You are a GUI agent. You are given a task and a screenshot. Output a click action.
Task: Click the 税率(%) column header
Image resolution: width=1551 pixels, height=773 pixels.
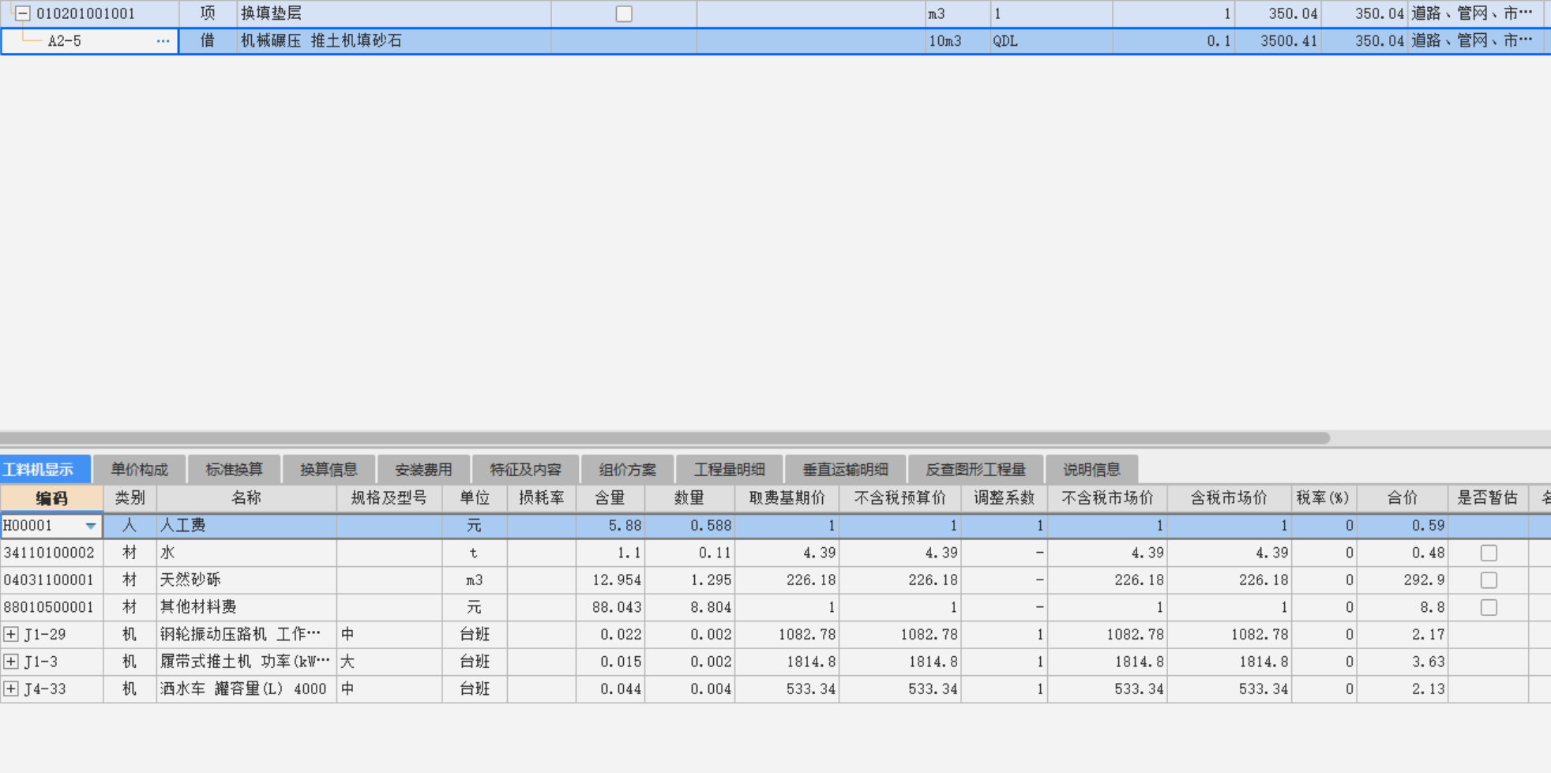(x=1323, y=498)
